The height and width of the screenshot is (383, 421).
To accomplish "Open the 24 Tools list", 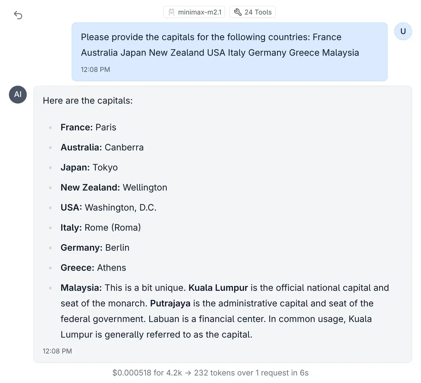I will (253, 12).
